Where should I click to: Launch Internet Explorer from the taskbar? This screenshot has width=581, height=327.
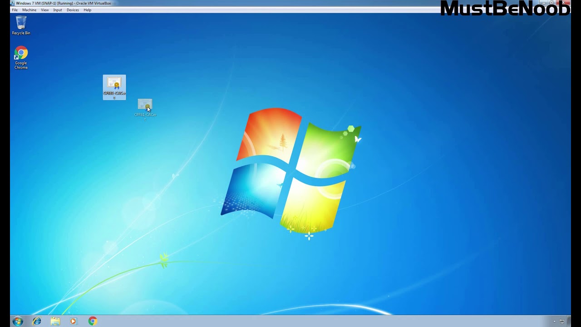[x=37, y=321]
